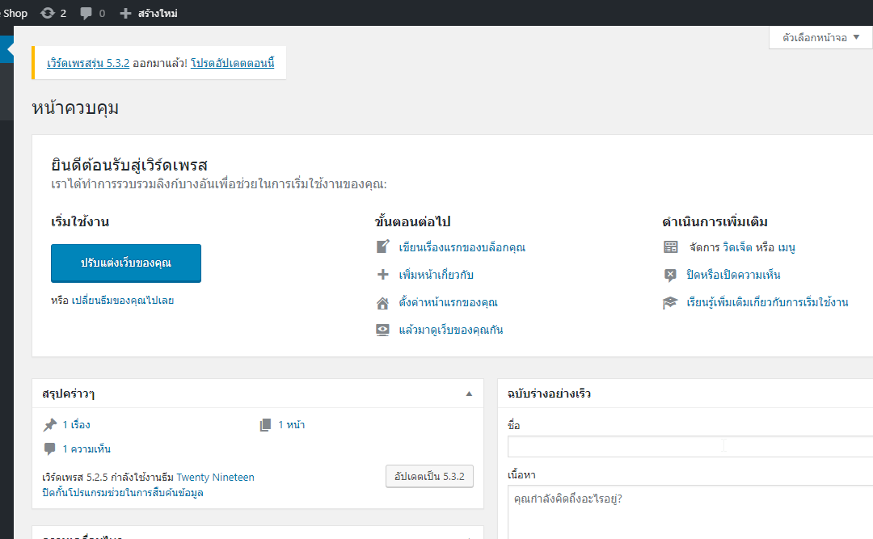873x539 pixels.
Task: Click the ยินดีต้อนรับสู่เวิร์ดเพรส heading
Action: tap(129, 165)
